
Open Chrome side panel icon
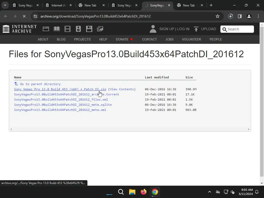click(240, 16)
